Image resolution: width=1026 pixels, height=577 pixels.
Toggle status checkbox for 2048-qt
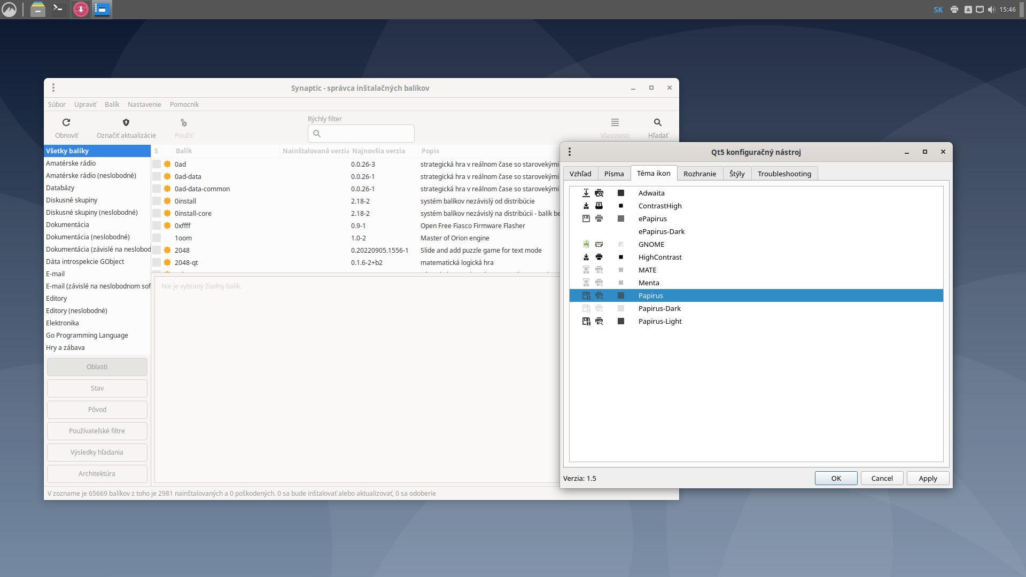pos(157,262)
